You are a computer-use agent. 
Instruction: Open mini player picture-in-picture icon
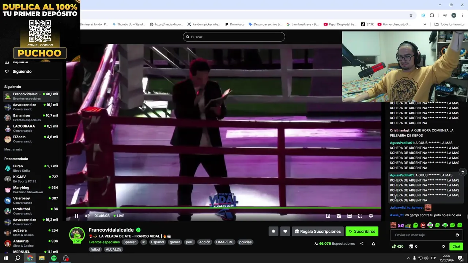pos(328,216)
